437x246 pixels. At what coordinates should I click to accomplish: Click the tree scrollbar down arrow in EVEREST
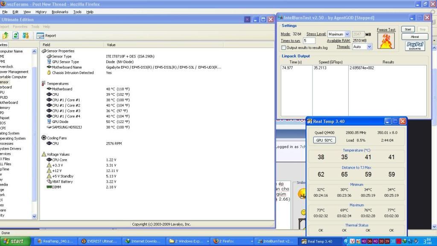pyautogui.click(x=34, y=216)
